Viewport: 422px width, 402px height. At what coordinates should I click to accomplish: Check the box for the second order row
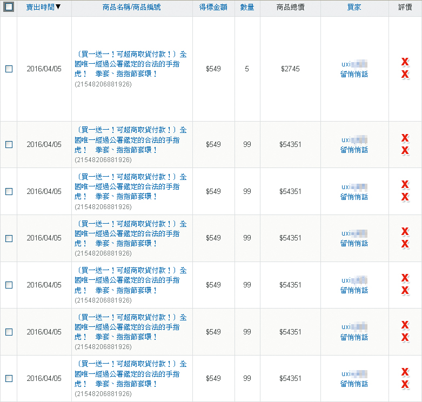(x=9, y=144)
